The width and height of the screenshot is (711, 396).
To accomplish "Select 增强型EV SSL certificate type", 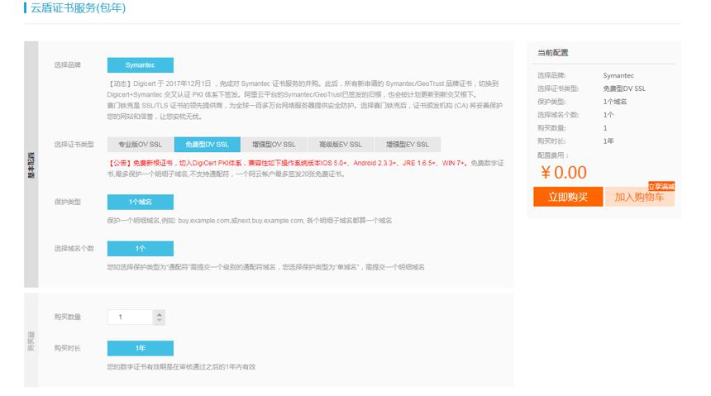I will (408, 144).
